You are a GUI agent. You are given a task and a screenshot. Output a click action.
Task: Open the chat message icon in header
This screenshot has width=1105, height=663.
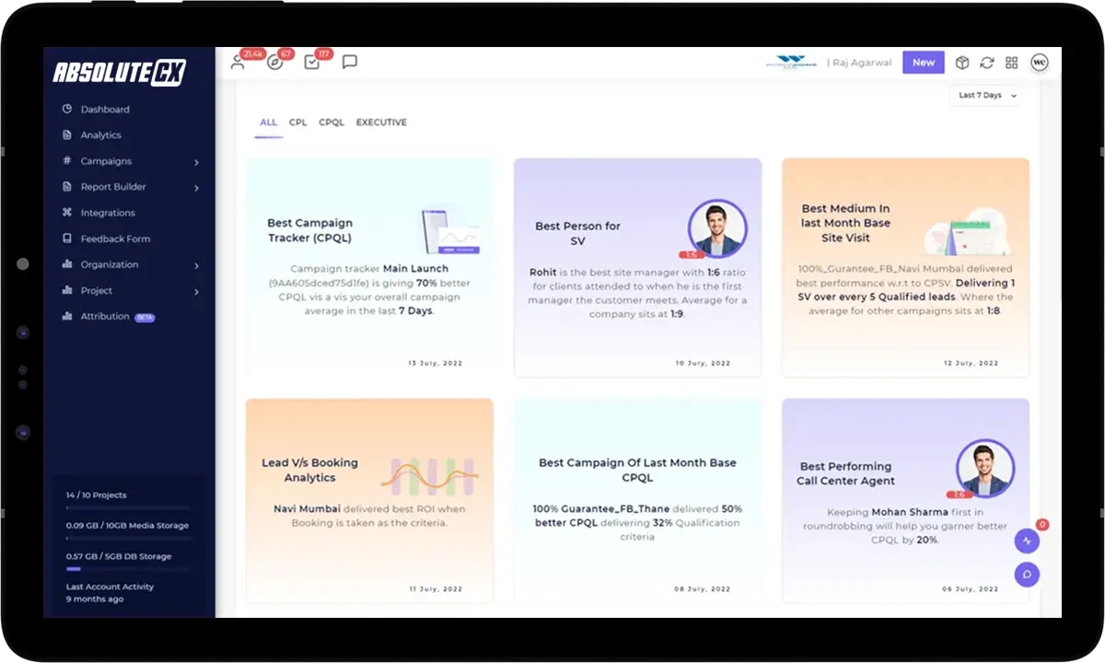pos(349,63)
